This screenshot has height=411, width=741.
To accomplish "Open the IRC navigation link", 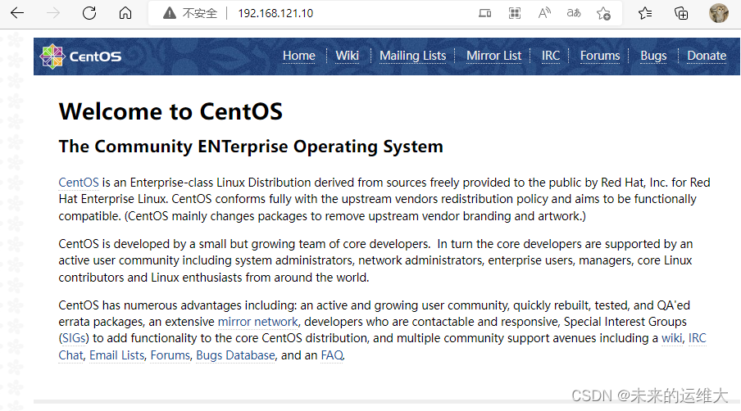I will pos(551,56).
